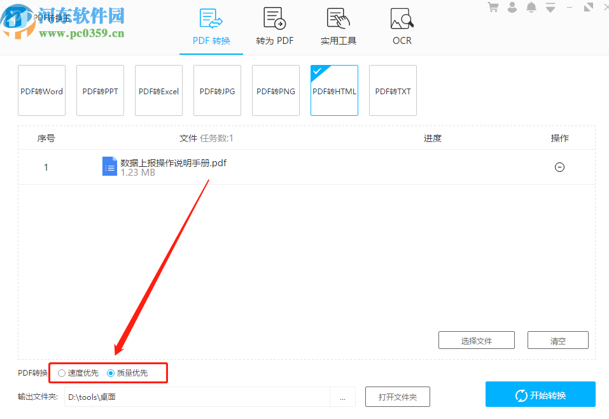Click the 选择文件 button
This screenshot has height=419, width=609.
point(476,339)
